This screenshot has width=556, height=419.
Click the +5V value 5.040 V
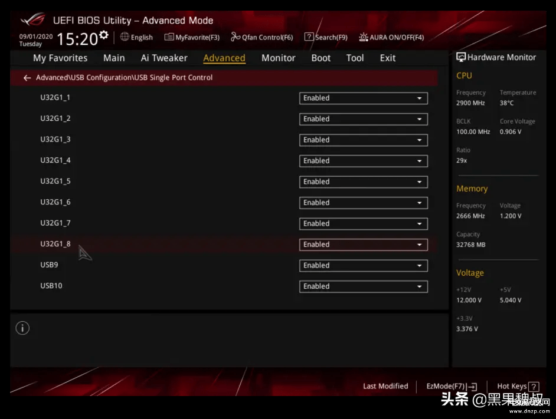point(511,301)
